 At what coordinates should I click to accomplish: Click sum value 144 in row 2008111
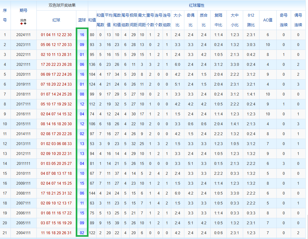pos(92,193)
